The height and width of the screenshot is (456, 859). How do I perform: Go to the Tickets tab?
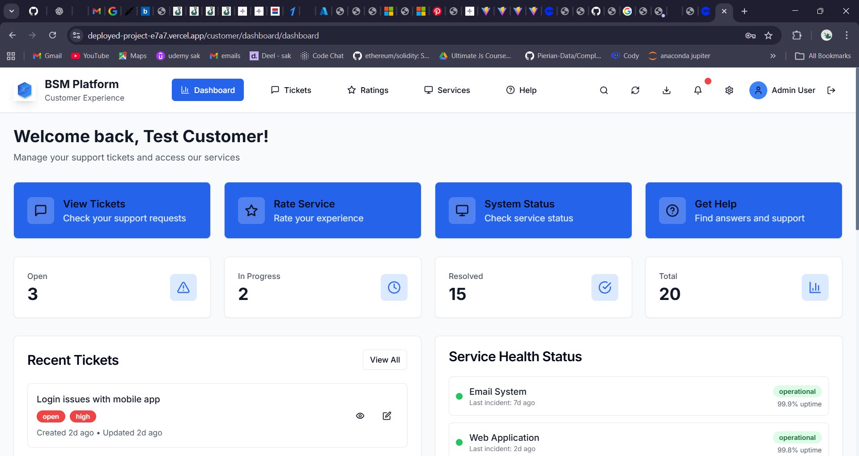coord(291,90)
